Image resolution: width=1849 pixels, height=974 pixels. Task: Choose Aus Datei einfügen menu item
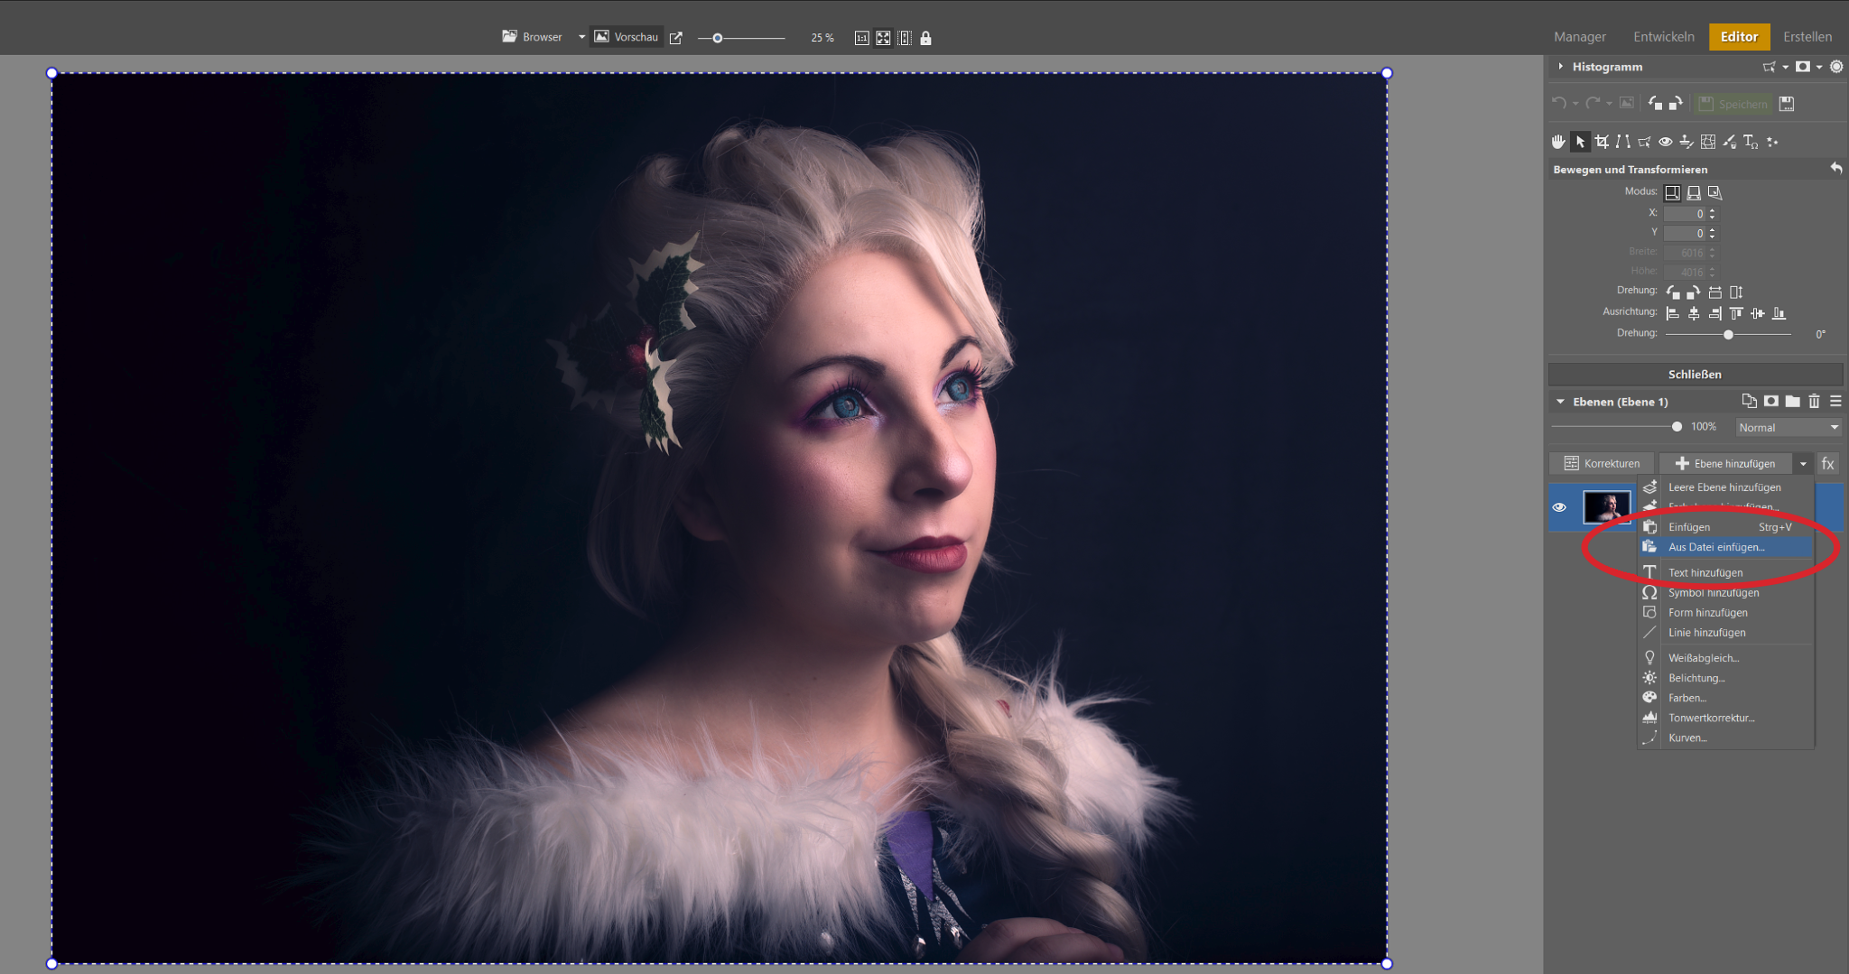pos(1726,547)
